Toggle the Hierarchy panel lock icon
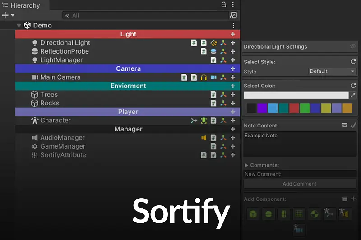 (x=223, y=5)
